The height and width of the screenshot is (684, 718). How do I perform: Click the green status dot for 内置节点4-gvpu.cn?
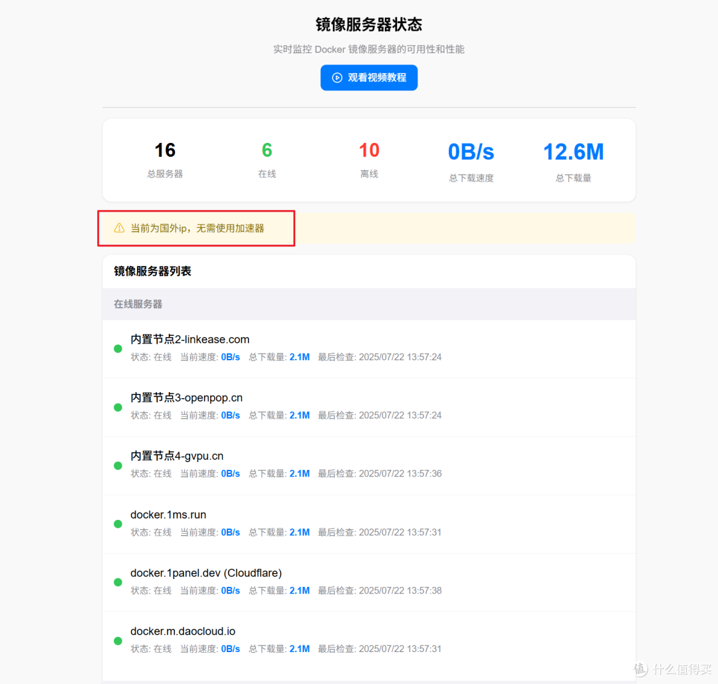tap(118, 465)
